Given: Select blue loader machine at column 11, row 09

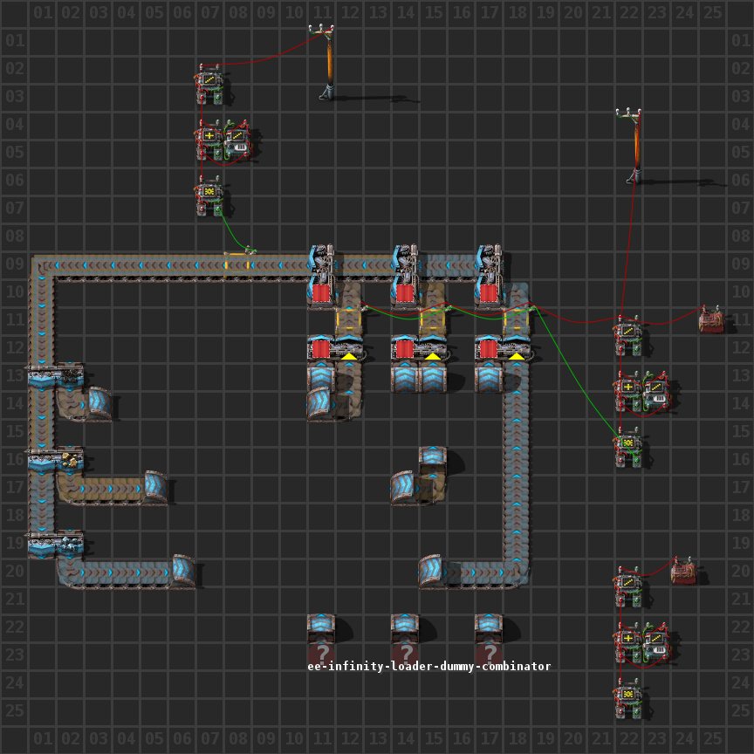Looking at the screenshot, I should click(x=321, y=262).
